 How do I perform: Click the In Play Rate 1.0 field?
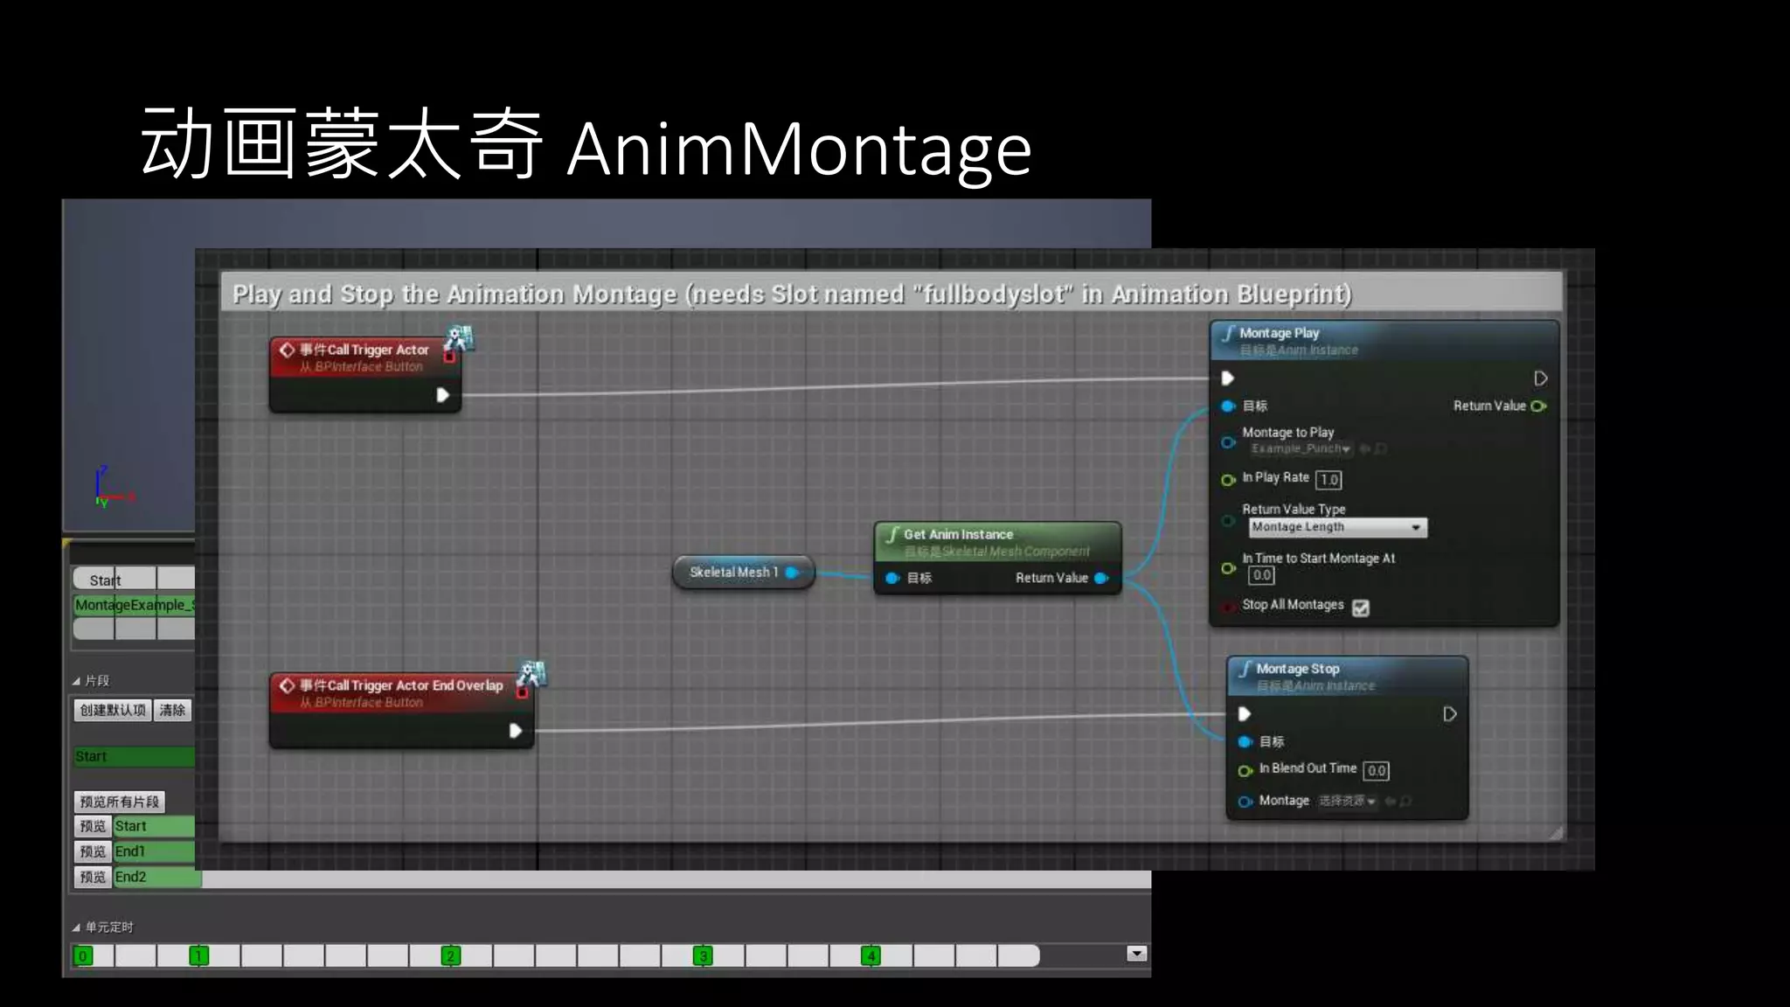[x=1329, y=479]
